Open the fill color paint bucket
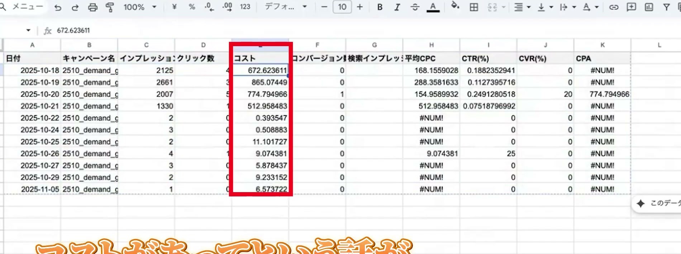Image resolution: width=681 pixels, height=254 pixels. tap(455, 6)
